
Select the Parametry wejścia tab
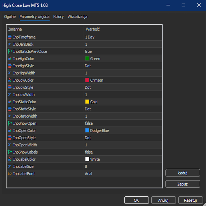click(x=35, y=17)
